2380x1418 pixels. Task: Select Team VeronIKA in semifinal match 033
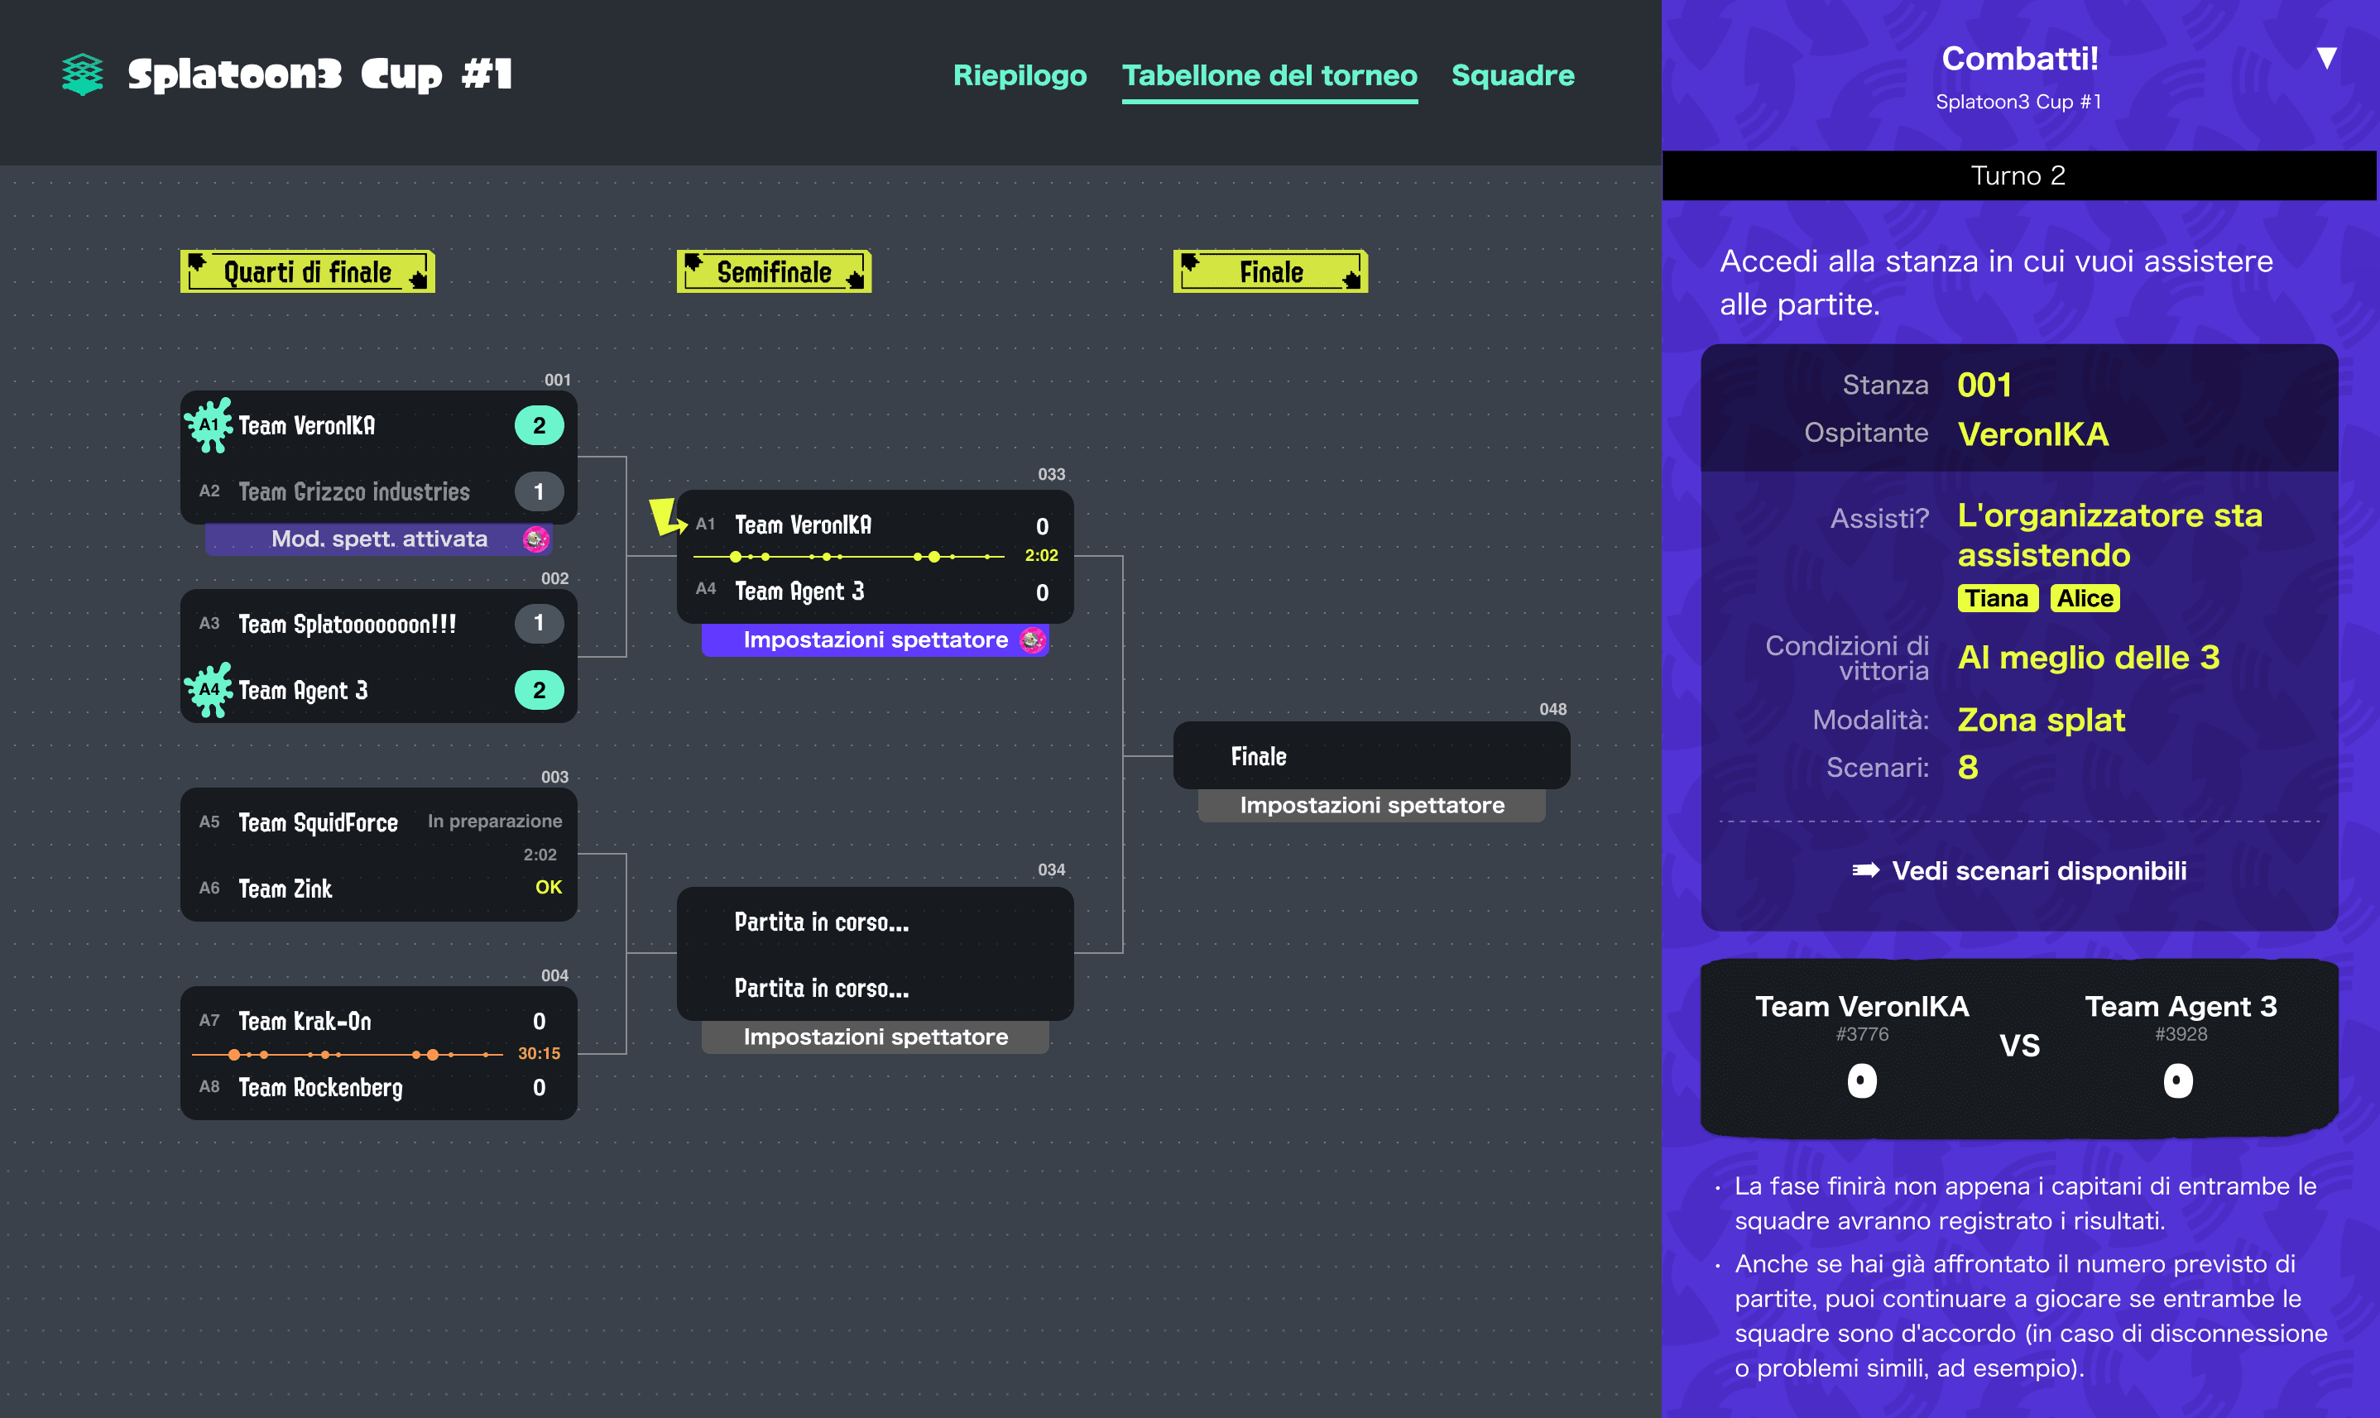(876, 525)
